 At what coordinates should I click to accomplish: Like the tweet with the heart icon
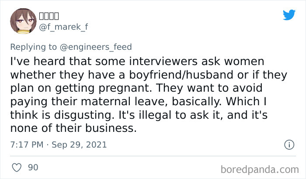click(17, 167)
